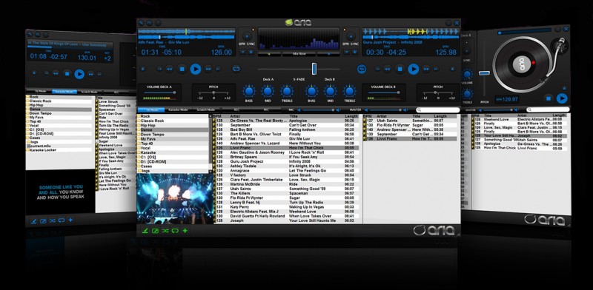The width and height of the screenshot is (593, 290).
Task: Switch to Scratch Mode tab
Action: tap(206, 110)
